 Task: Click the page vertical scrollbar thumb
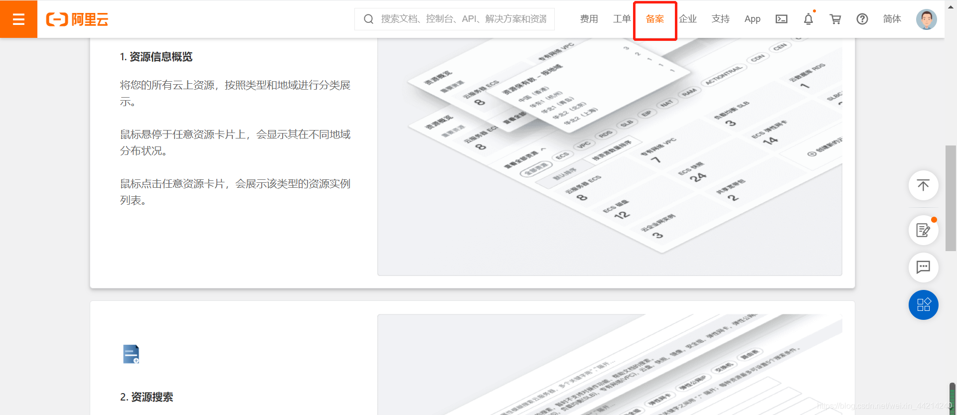click(951, 198)
